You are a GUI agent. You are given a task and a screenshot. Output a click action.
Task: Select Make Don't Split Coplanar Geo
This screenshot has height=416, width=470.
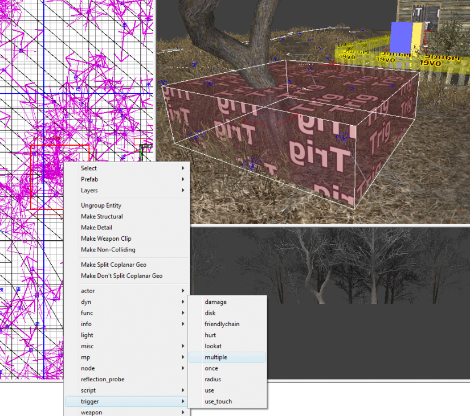(x=121, y=276)
